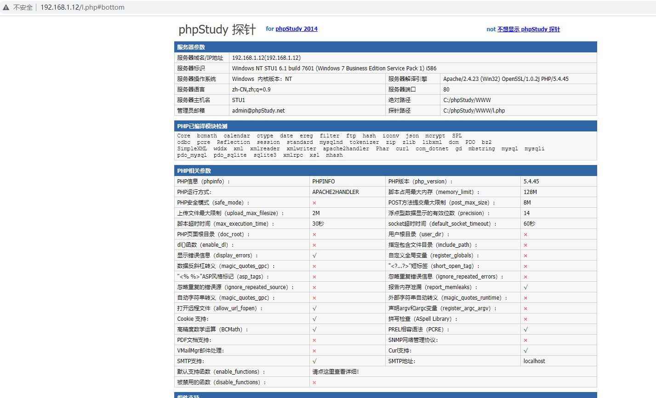Click the default_socket_timeout value 60秒
This screenshot has width=656, height=398.
(x=530, y=224)
